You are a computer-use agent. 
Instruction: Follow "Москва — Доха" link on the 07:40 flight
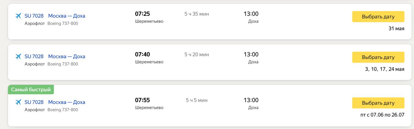[x=67, y=56]
